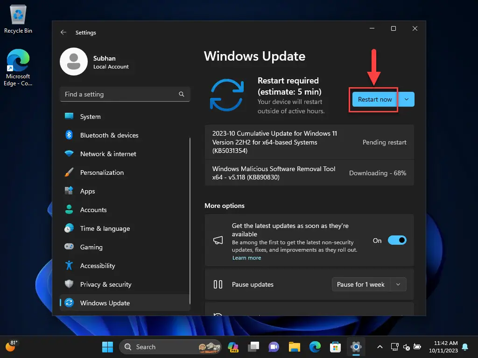The height and width of the screenshot is (358, 478).
Task: Expand the Restart now options arrow
Action: point(407,99)
